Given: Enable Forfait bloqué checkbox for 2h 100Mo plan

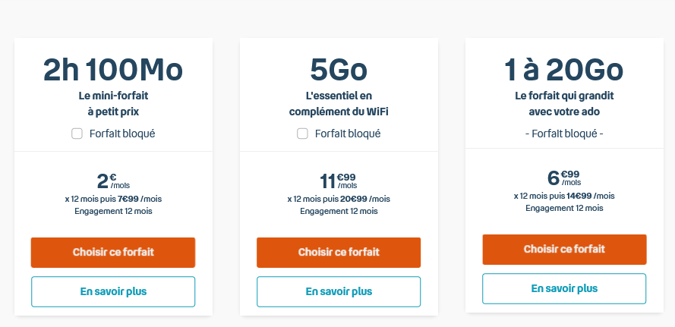Looking at the screenshot, I should click(77, 134).
